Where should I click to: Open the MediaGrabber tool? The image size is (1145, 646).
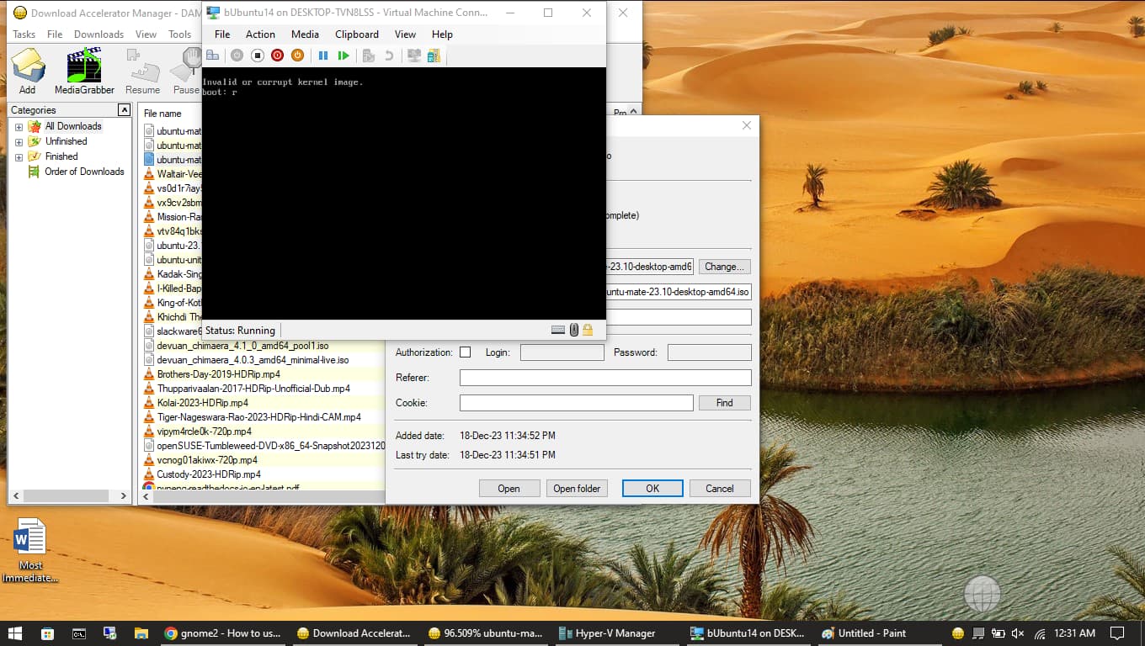(84, 71)
